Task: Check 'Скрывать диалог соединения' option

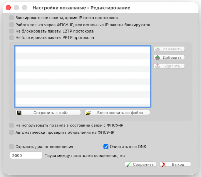Action: click(x=11, y=147)
